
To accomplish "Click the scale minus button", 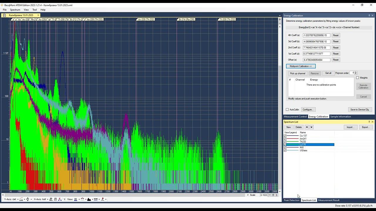I will point(270,195).
